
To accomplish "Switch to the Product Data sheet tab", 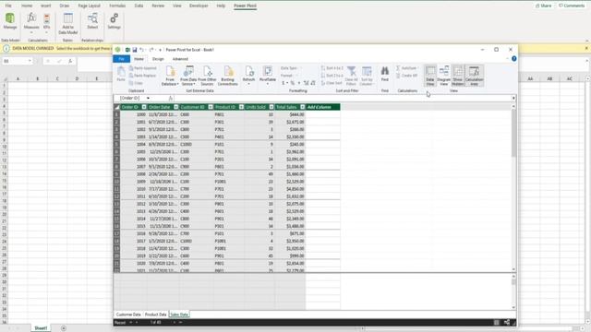I will click(155, 314).
